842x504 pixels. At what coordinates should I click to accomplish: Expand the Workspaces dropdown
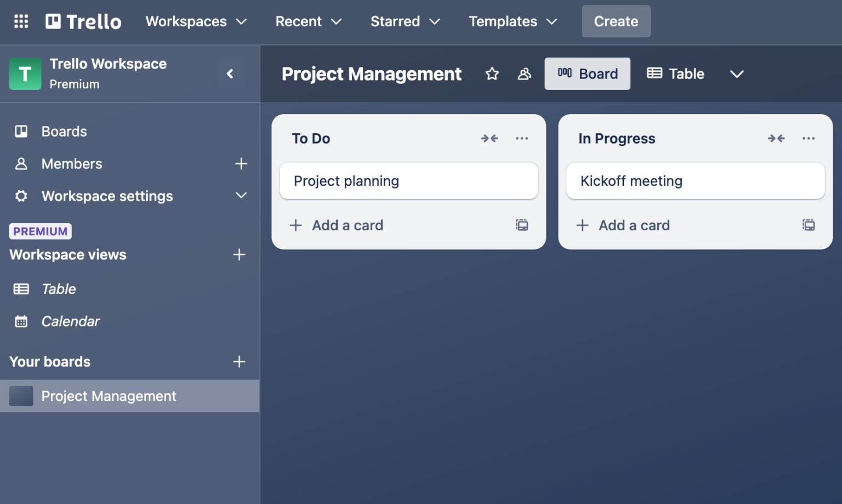coord(196,21)
